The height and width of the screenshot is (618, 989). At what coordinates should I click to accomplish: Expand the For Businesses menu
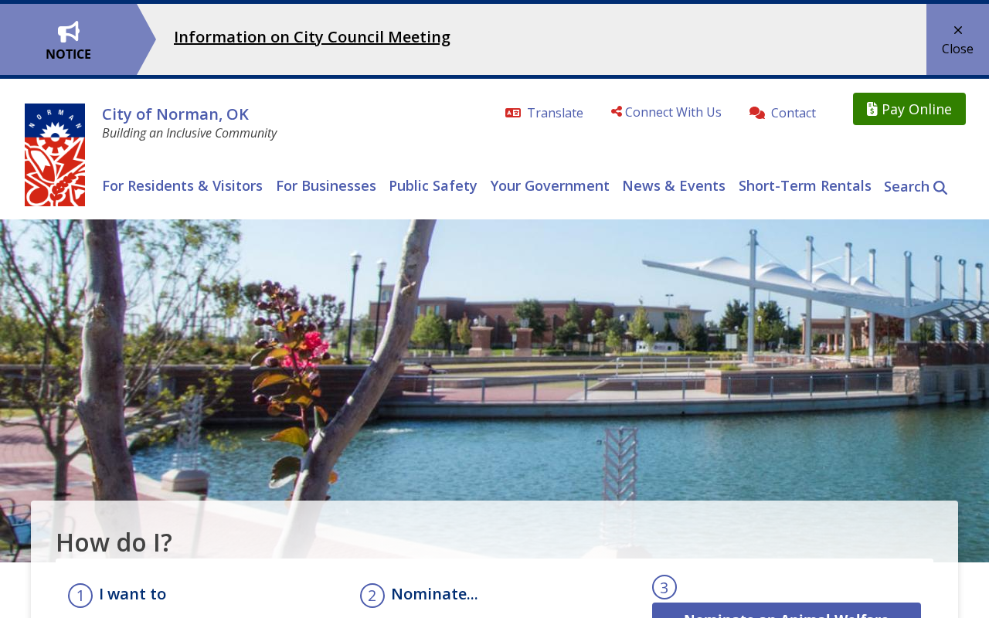326,185
